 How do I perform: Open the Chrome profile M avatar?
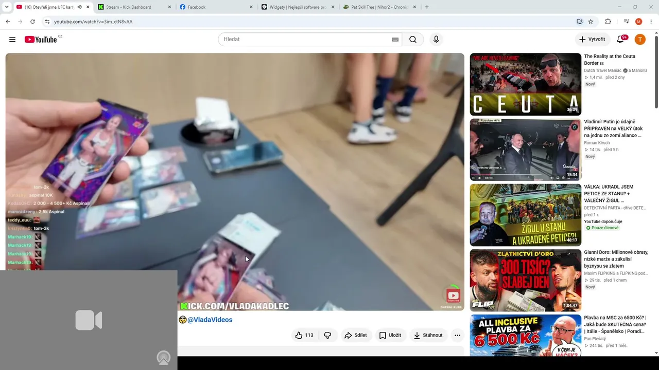tap(639, 22)
